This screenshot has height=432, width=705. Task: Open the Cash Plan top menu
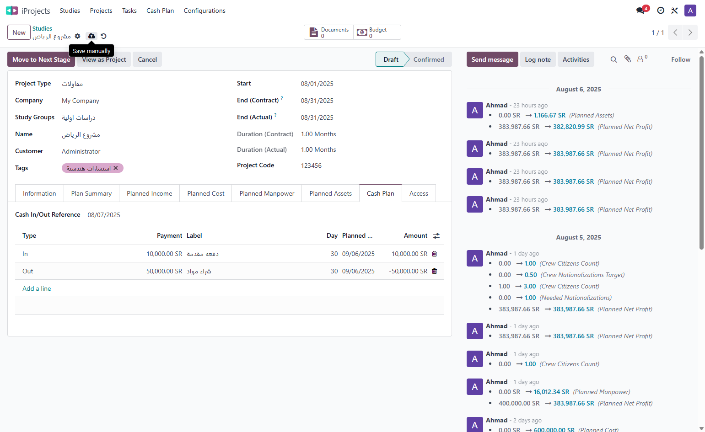coord(160,11)
